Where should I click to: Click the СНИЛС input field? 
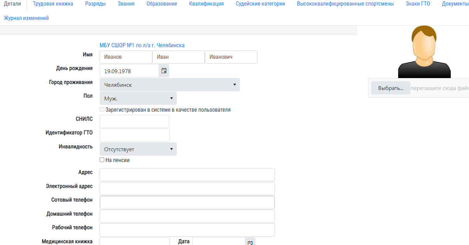(x=134, y=121)
